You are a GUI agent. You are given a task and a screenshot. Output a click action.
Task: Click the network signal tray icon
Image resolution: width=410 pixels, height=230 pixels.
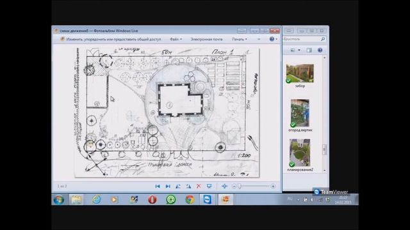pos(320,200)
